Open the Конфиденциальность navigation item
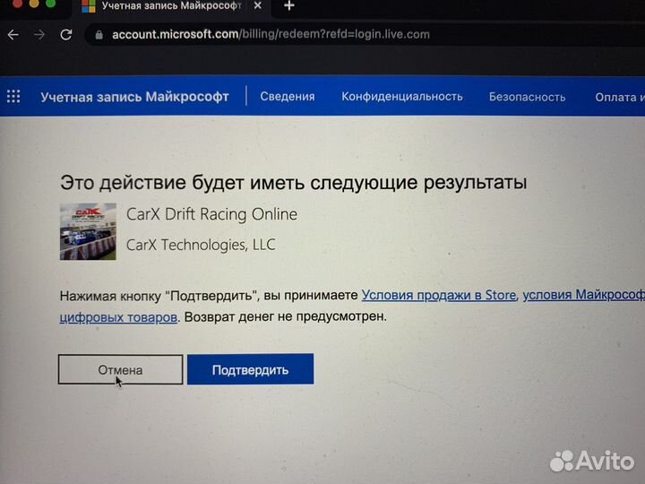Screen dimensions: 645x484 [402, 96]
